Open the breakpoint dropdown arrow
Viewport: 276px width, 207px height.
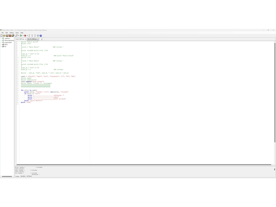27,35
